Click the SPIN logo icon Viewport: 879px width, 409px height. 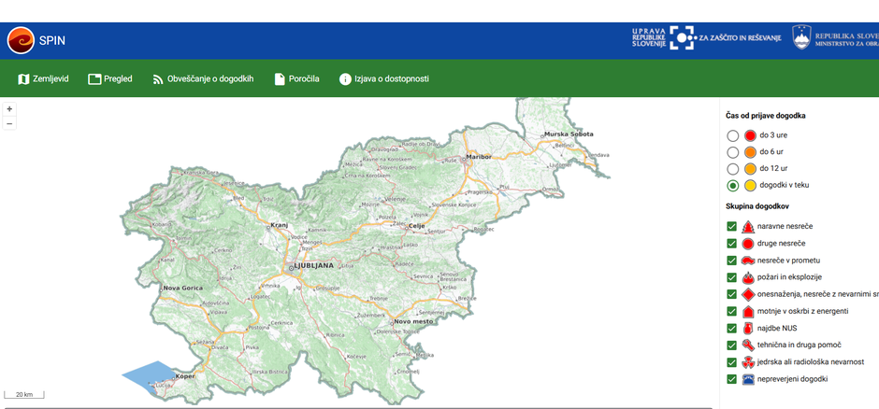click(21, 41)
